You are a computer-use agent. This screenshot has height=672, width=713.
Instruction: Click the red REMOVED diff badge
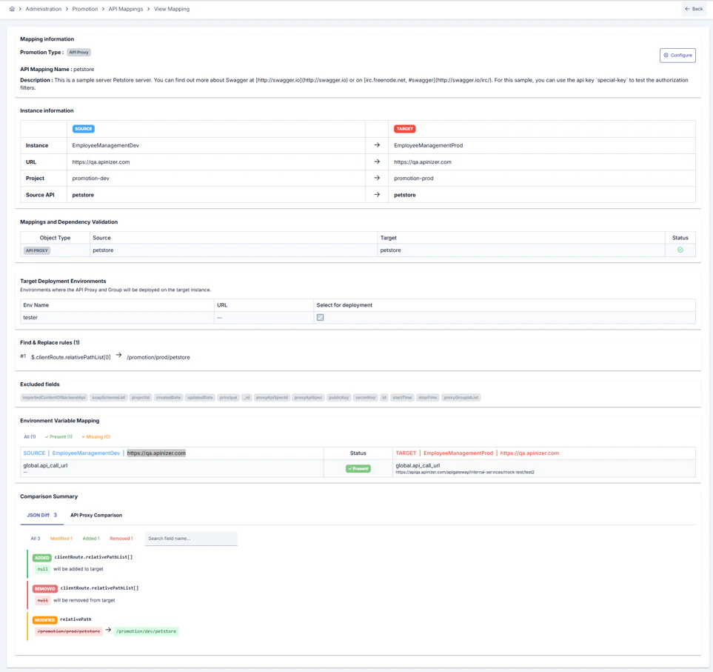[45, 589]
